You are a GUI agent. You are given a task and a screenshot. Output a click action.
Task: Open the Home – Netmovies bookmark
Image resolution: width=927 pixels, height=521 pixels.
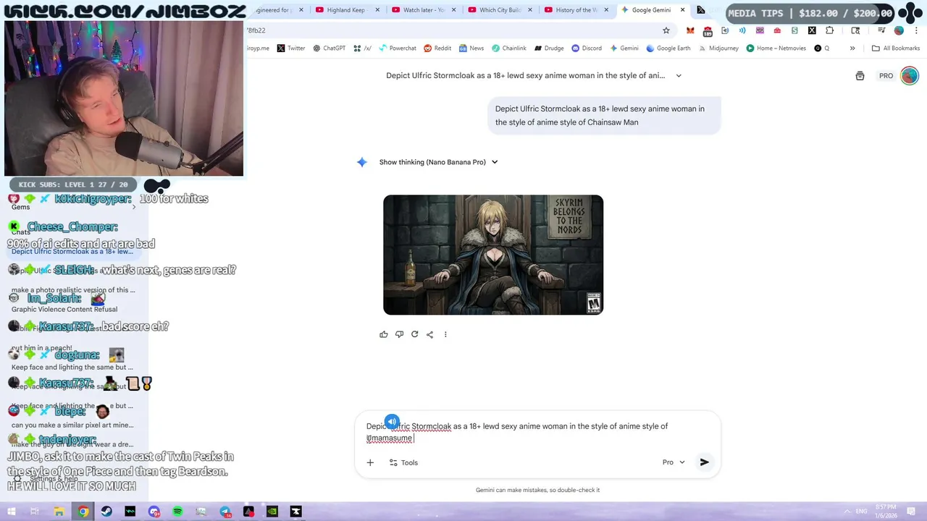pyautogui.click(x=776, y=48)
